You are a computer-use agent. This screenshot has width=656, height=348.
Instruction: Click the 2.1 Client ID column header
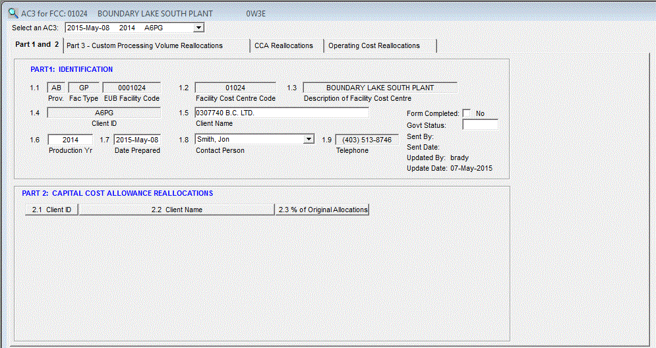(51, 210)
